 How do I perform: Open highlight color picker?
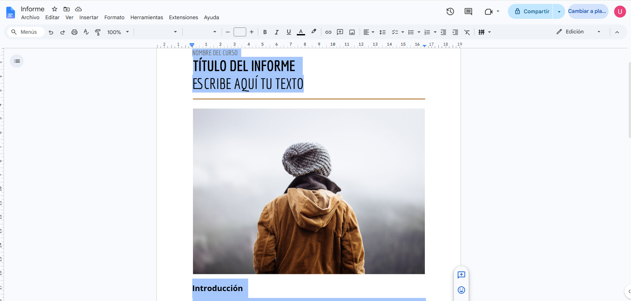click(313, 32)
